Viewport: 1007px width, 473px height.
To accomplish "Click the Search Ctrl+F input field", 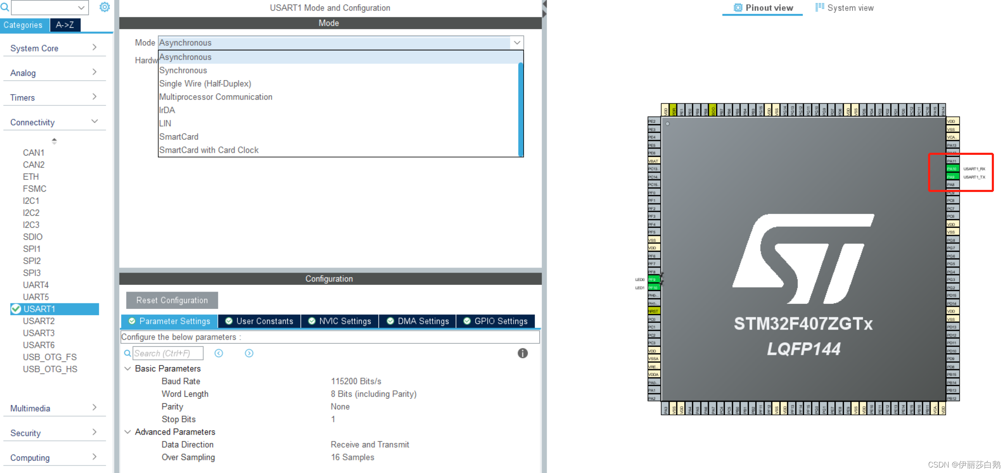I will [x=168, y=353].
